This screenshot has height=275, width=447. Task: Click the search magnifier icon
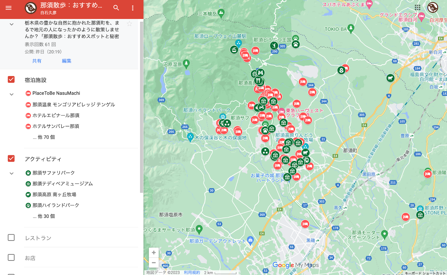pos(116,8)
